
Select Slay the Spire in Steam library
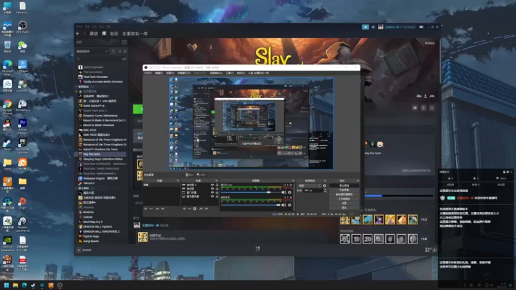pyautogui.click(x=102, y=154)
